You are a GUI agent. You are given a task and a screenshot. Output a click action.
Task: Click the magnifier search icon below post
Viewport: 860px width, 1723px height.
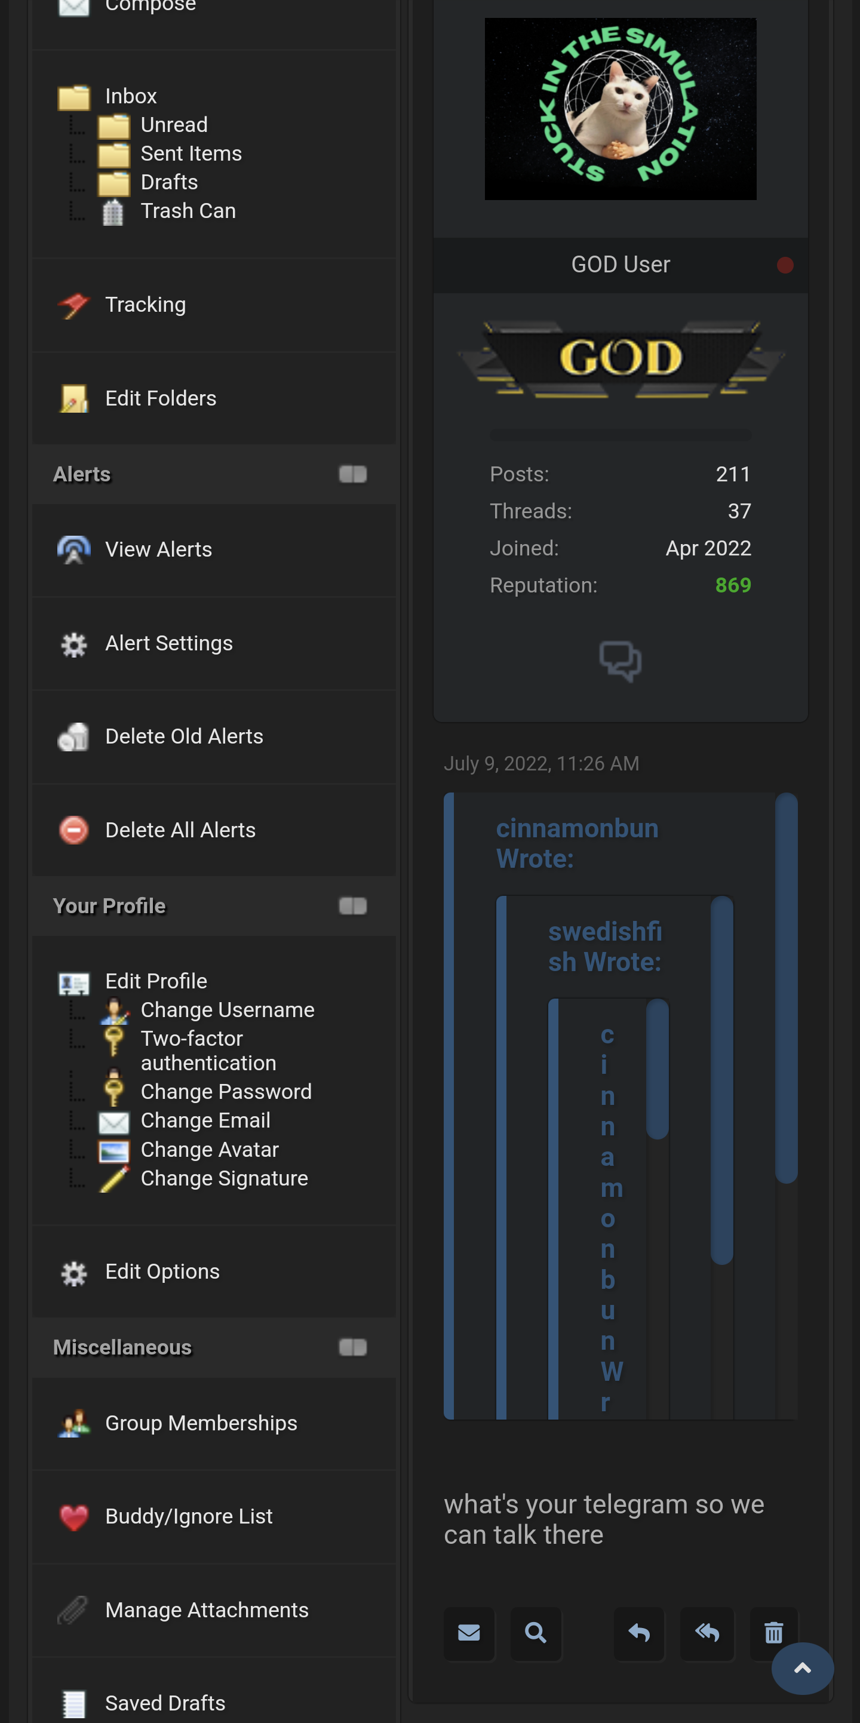(x=535, y=1633)
